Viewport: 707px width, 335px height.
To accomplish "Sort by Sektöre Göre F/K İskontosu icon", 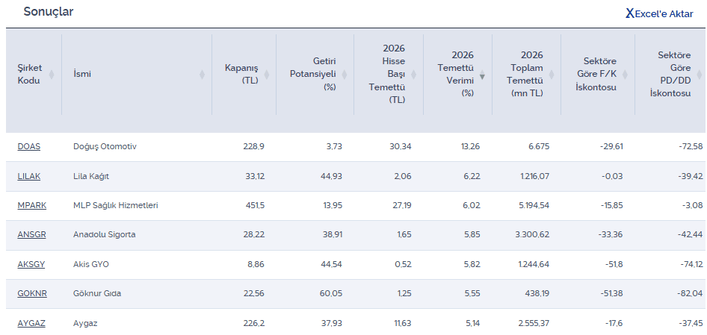I will [625, 74].
